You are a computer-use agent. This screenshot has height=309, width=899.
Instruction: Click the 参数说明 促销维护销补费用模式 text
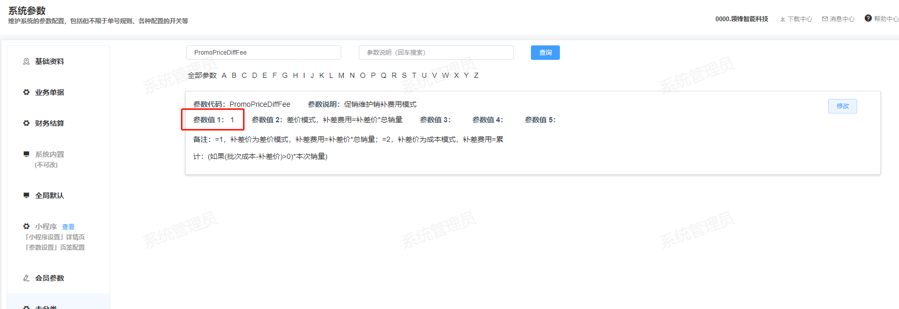(362, 104)
